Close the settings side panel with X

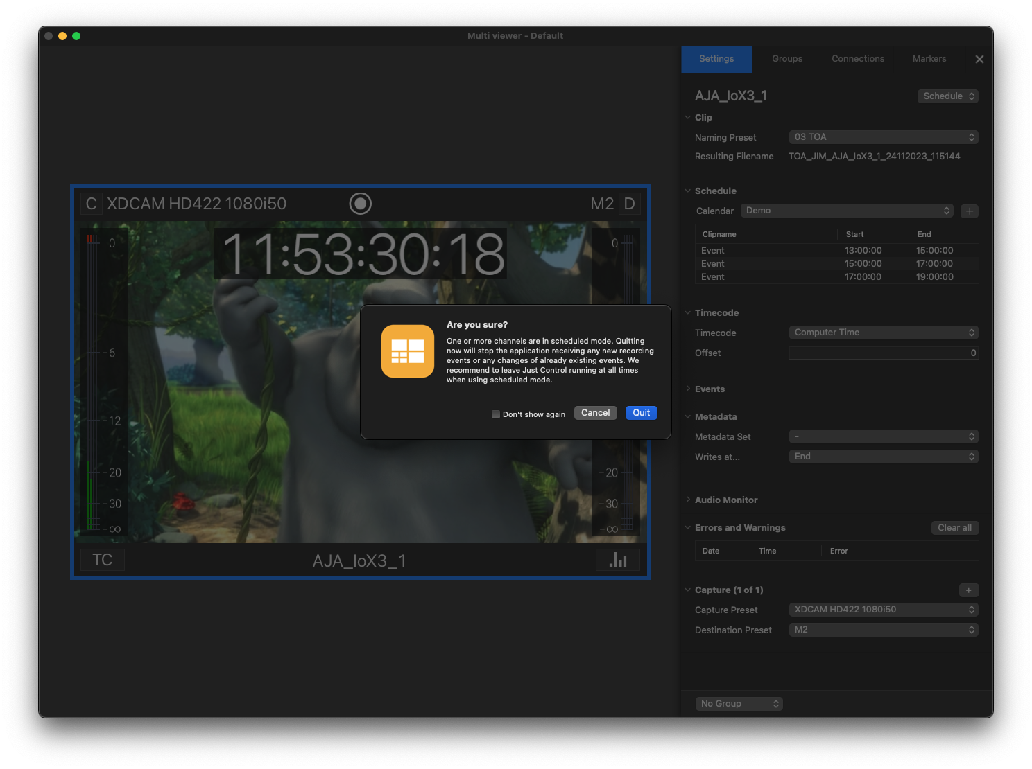click(979, 60)
